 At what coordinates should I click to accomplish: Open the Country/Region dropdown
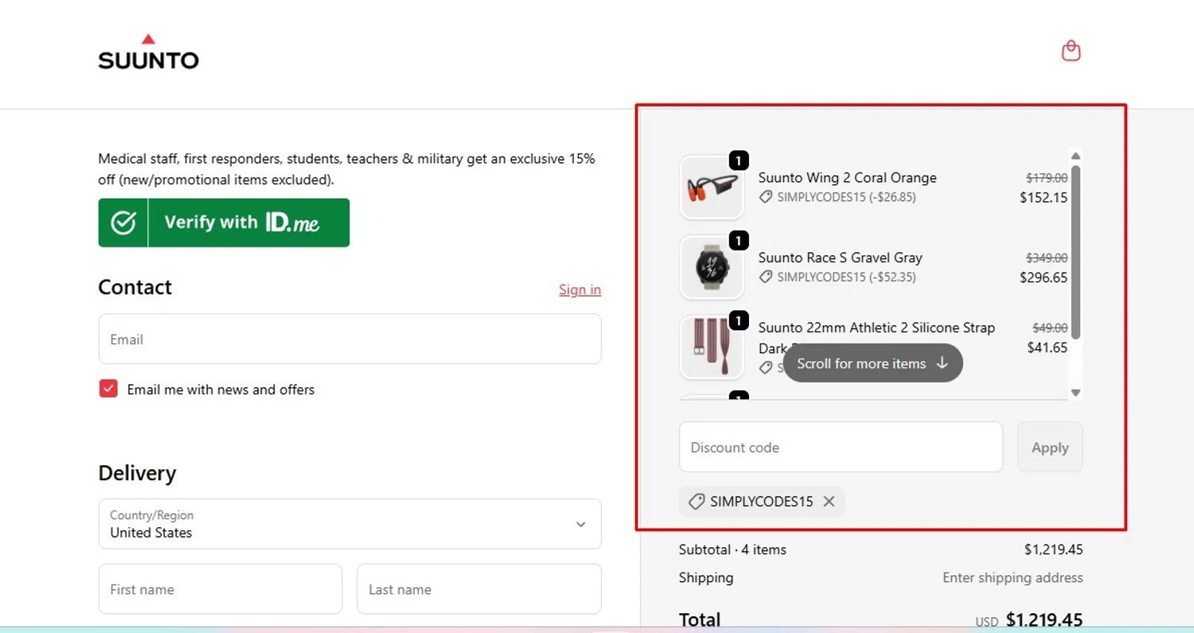coord(349,524)
